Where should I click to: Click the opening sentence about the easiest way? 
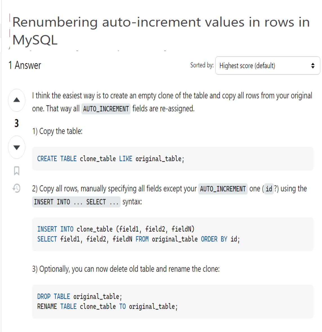(x=172, y=96)
